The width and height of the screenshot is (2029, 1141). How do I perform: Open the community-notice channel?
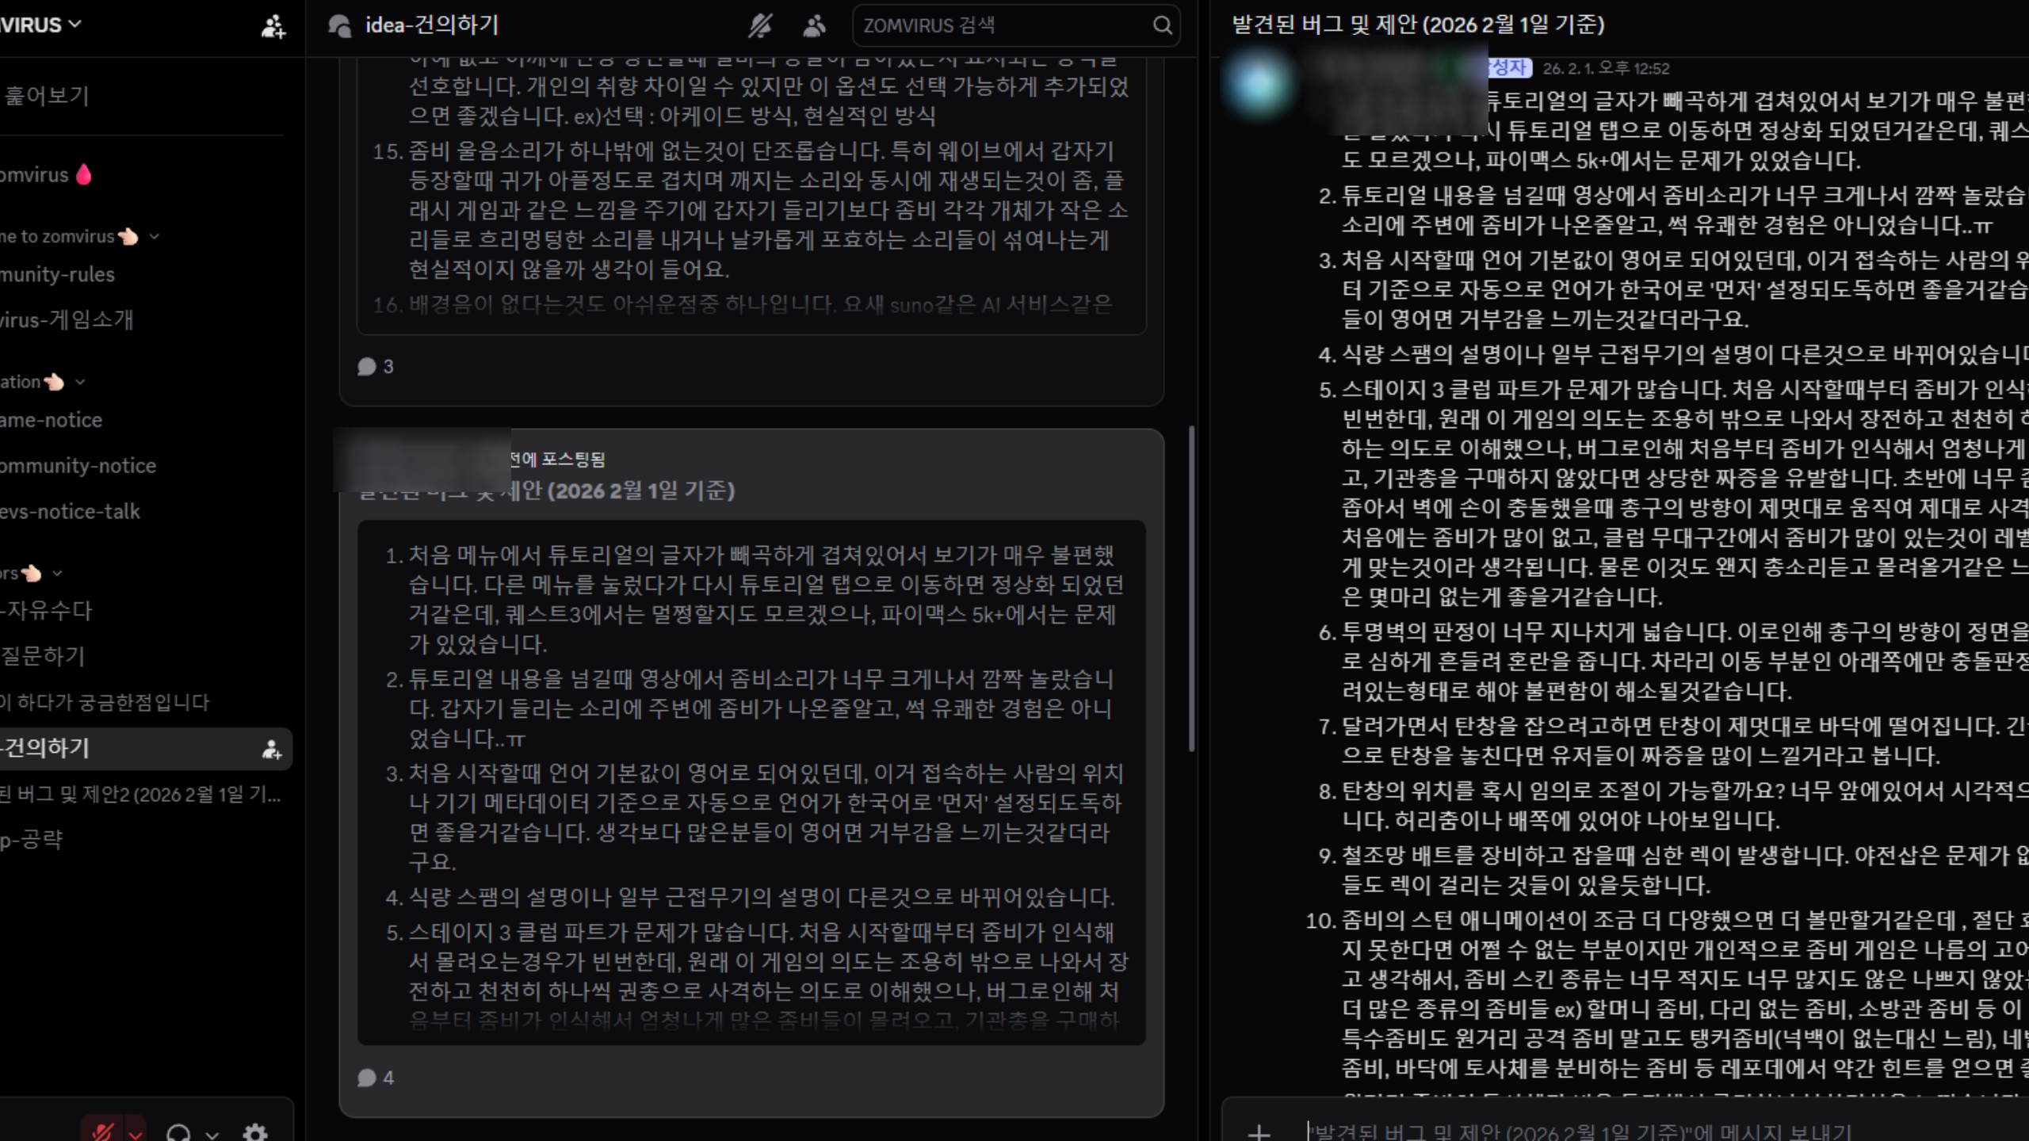pyautogui.click(x=78, y=465)
